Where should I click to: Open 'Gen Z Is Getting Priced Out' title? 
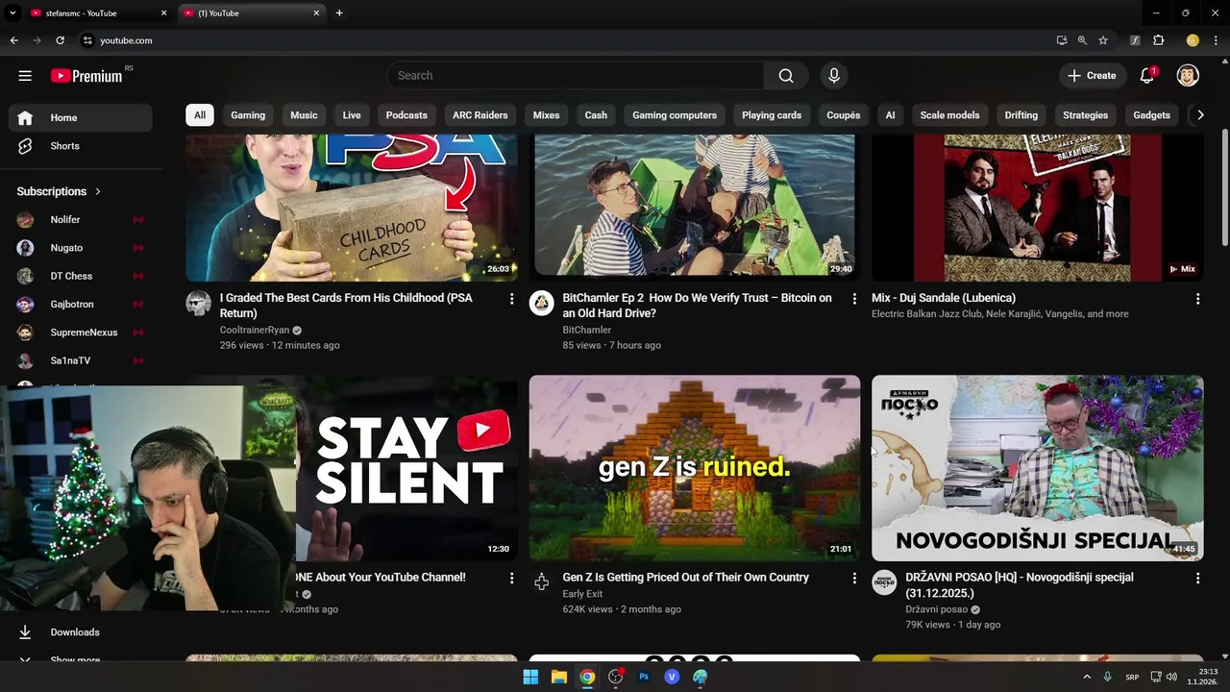pyautogui.click(x=686, y=578)
